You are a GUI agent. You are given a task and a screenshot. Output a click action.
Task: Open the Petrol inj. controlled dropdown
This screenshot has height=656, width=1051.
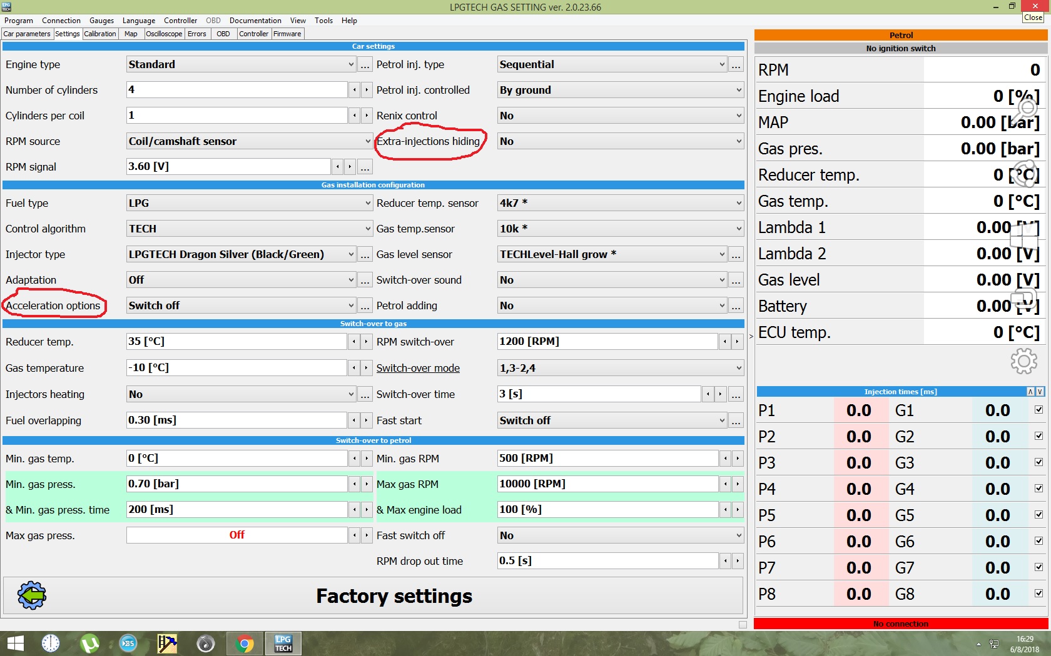[621, 90]
